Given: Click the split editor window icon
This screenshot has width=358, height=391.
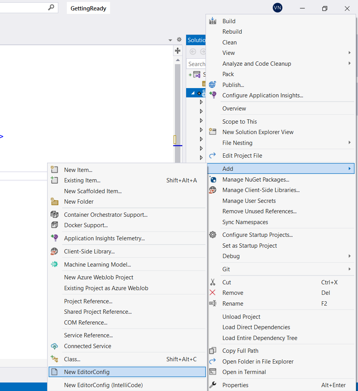Looking at the screenshot, I should point(178,51).
